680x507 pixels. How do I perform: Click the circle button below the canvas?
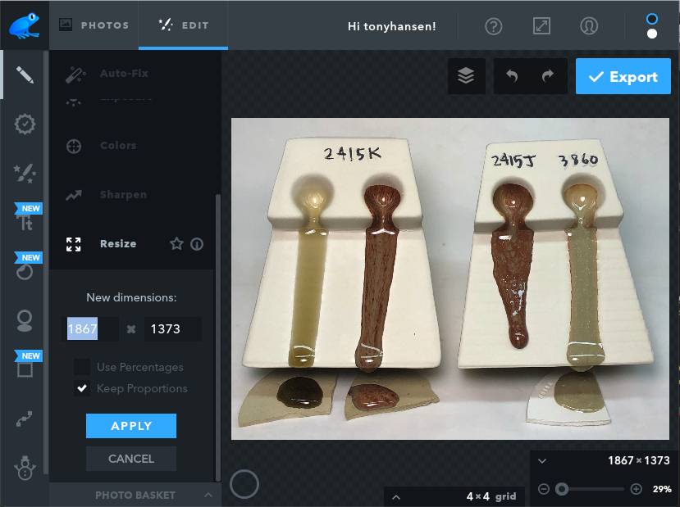point(244,484)
